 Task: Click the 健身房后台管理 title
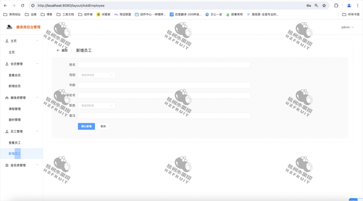[28, 27]
